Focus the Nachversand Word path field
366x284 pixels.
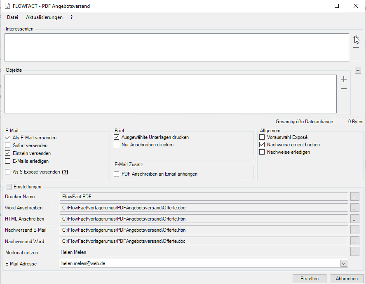(x=204, y=241)
